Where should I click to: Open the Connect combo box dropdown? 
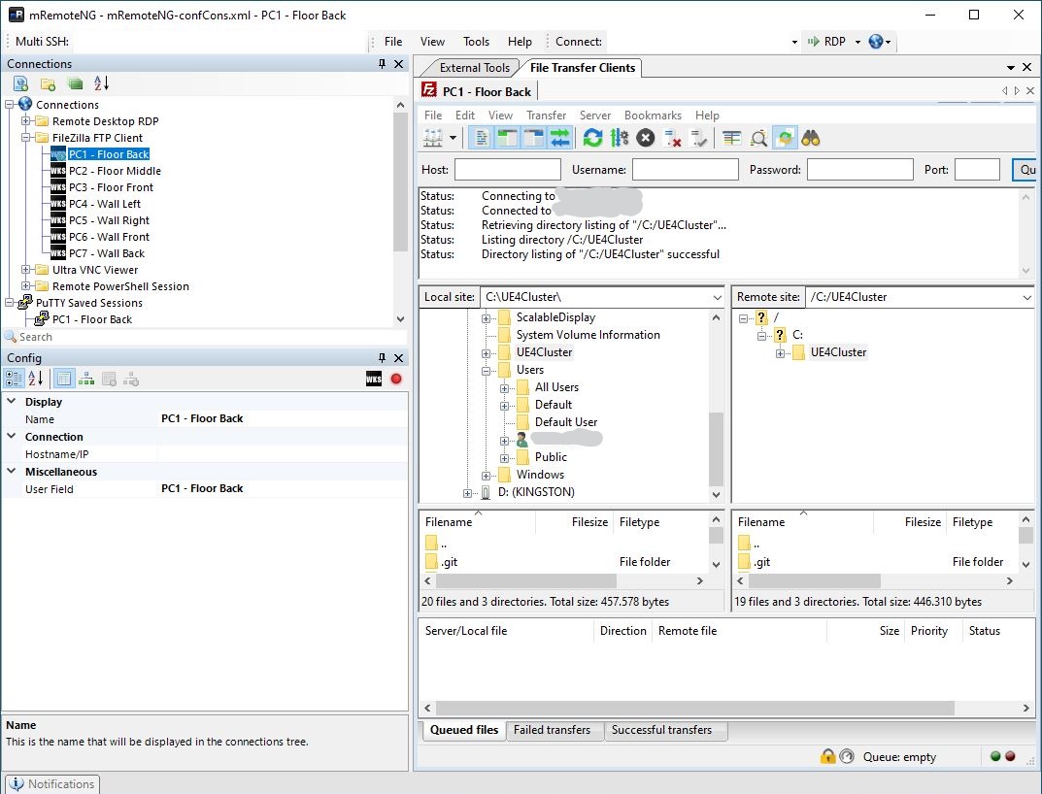(x=794, y=42)
